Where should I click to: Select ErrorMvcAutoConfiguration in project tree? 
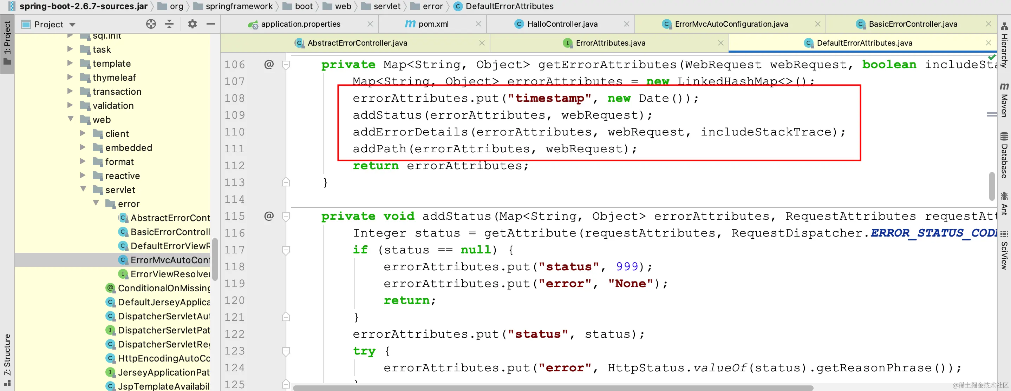(164, 260)
